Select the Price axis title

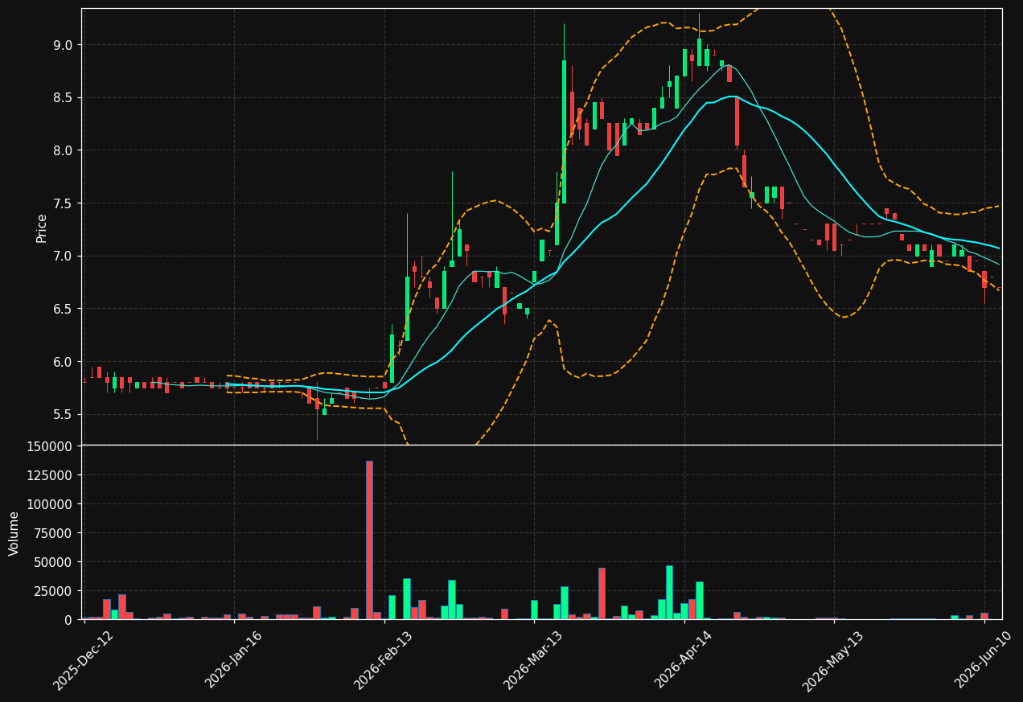point(42,228)
